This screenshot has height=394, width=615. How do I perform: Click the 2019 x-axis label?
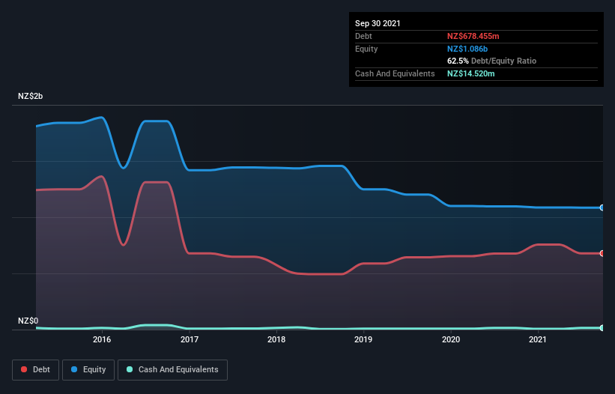363,339
